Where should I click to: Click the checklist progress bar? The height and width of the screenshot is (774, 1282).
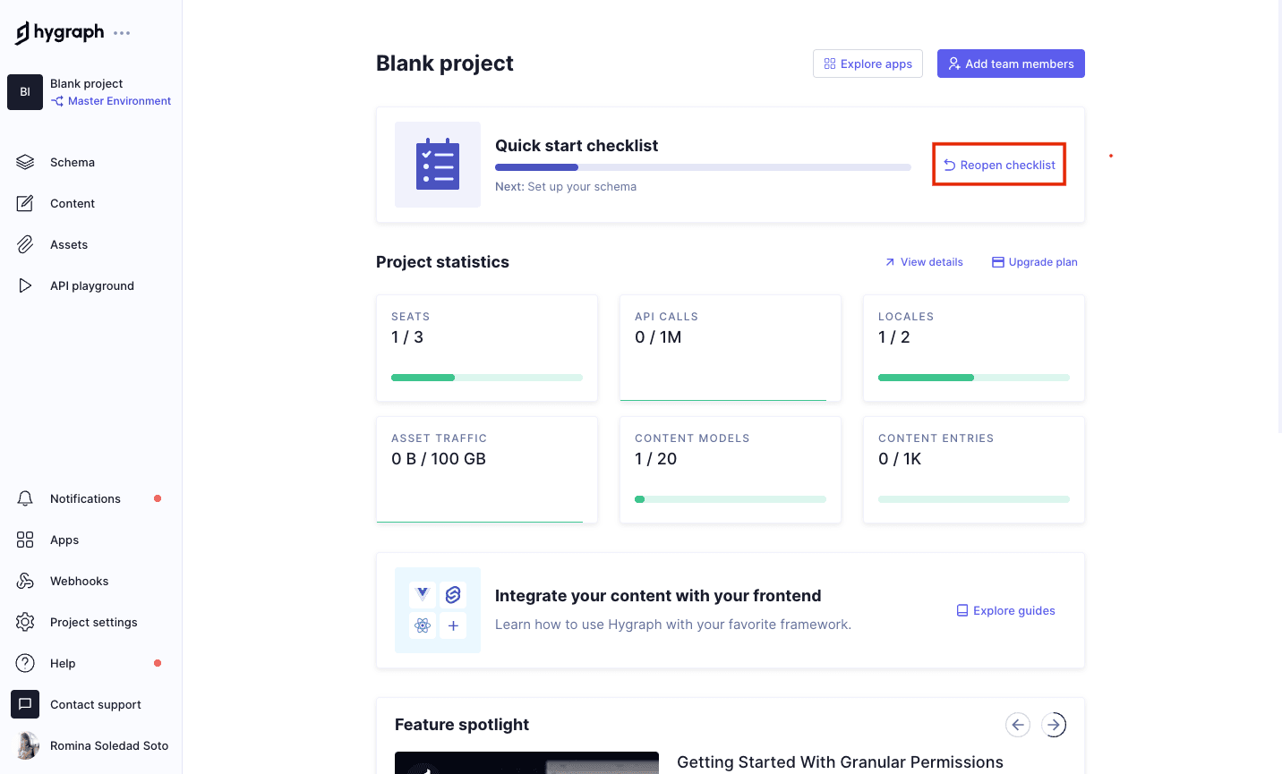[703, 166]
